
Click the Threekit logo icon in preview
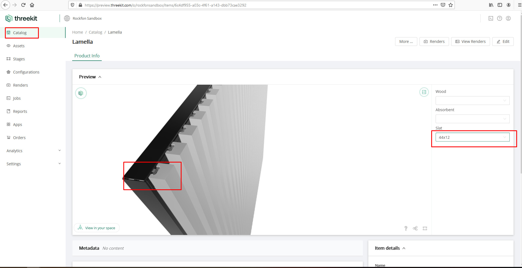point(81,93)
